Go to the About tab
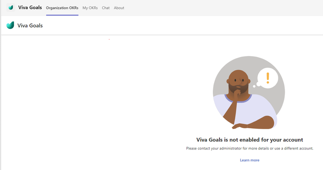Screen dimensions: 323x170 [x=119, y=8]
